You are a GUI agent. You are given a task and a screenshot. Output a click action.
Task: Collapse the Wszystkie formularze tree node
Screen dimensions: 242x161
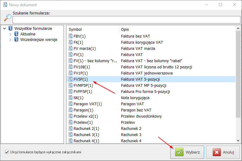click(x=4, y=29)
